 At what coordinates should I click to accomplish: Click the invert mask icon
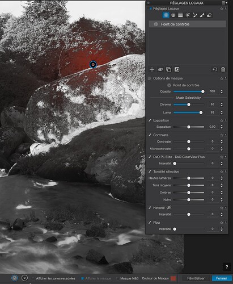(177, 70)
